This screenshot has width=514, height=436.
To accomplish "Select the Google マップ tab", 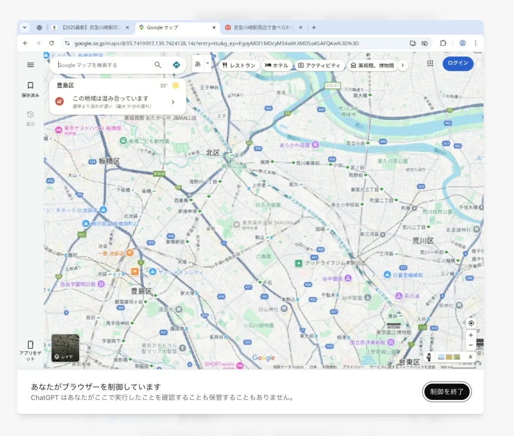I will pos(177,28).
